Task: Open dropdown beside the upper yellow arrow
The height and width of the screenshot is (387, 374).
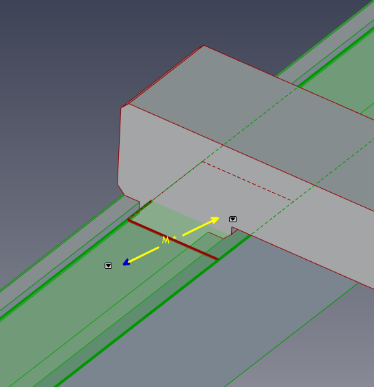Action: point(232,219)
